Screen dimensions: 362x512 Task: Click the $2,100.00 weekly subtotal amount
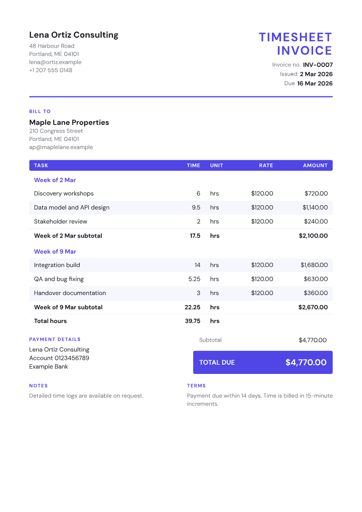(x=314, y=236)
